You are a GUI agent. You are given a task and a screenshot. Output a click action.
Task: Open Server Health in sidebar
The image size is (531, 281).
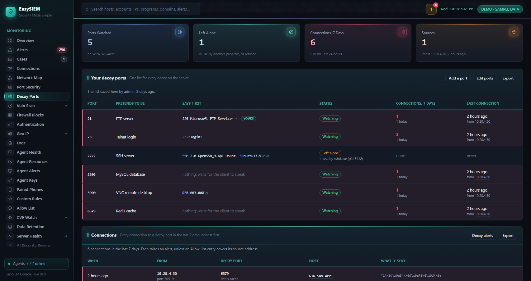click(37, 236)
